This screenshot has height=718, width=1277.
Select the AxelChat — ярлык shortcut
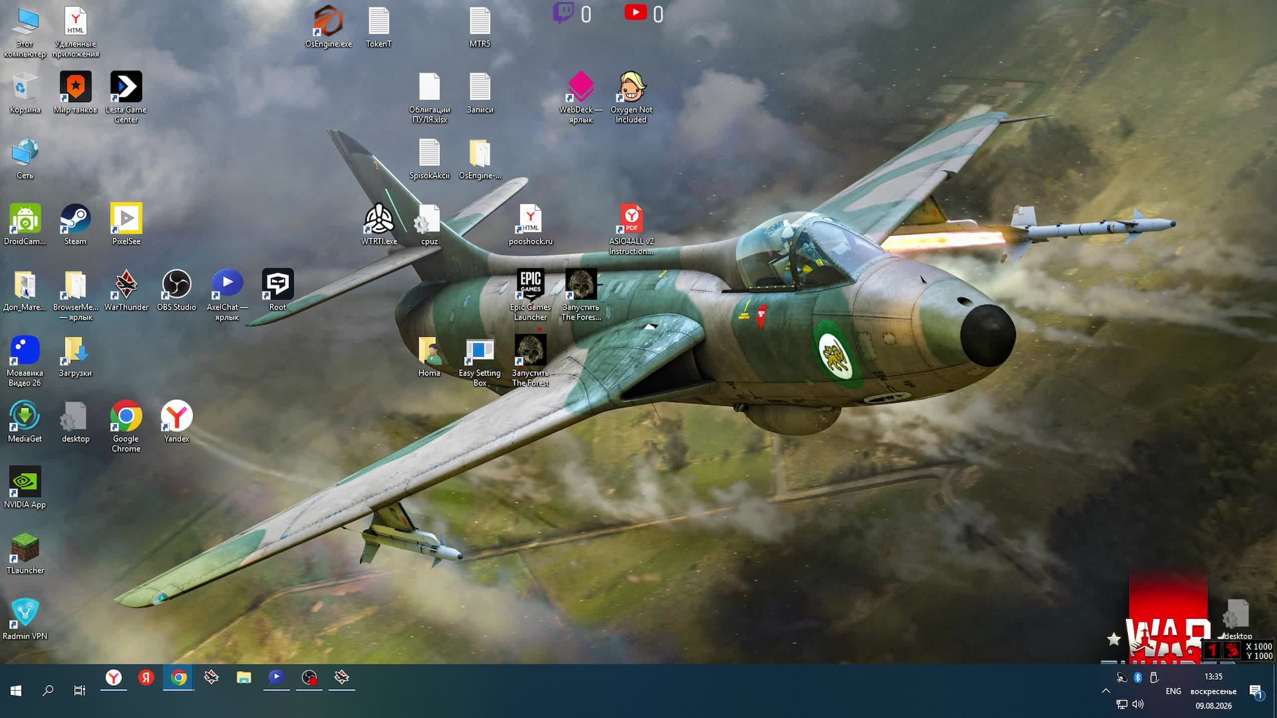227,295
